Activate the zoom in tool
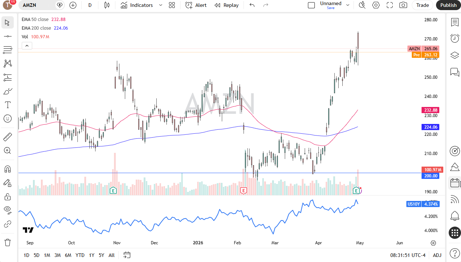461x262 pixels. click(x=8, y=151)
